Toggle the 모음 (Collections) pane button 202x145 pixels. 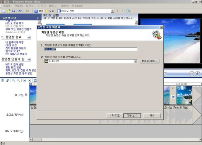(50, 11)
